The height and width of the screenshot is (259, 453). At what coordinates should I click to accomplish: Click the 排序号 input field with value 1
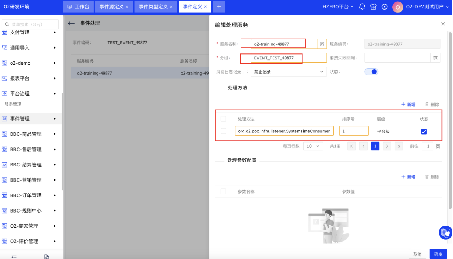coord(353,131)
